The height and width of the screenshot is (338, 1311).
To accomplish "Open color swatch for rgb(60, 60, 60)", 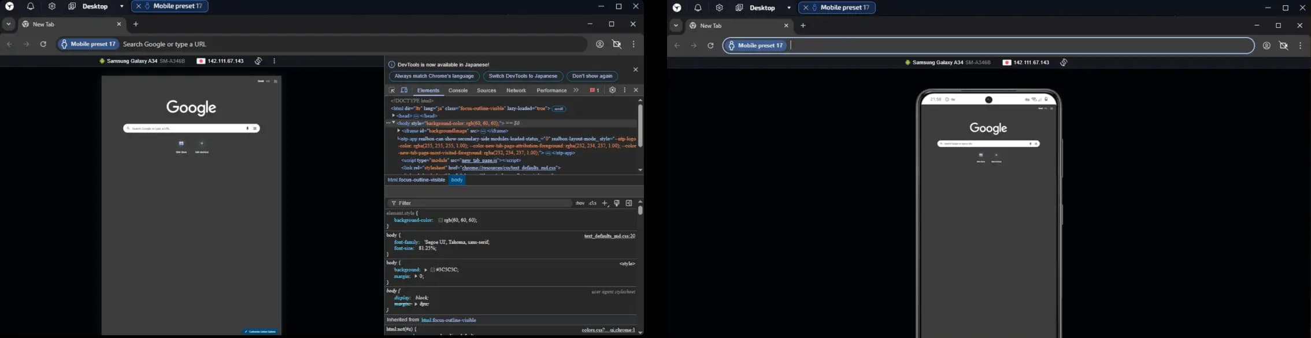I will click(x=440, y=221).
